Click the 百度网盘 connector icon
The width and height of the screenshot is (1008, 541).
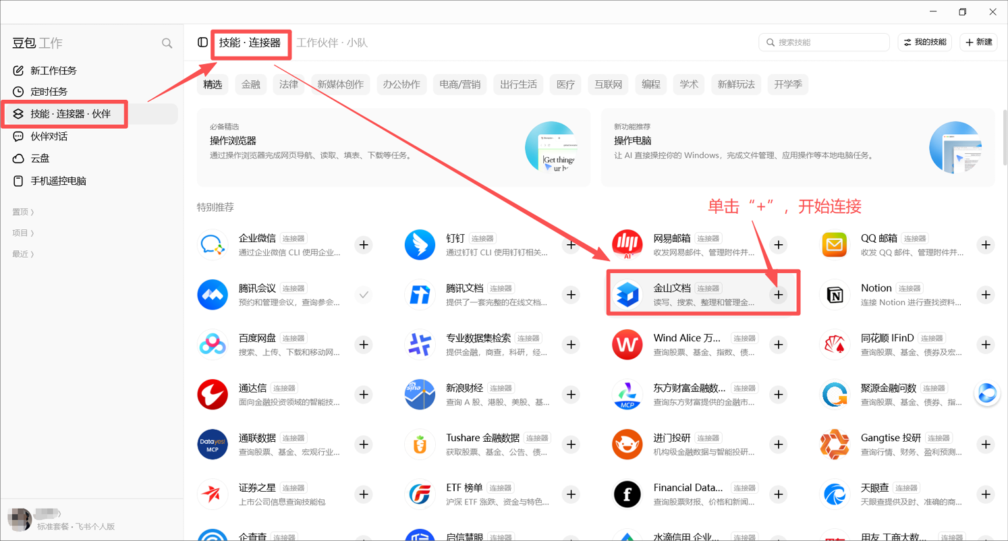coord(213,345)
